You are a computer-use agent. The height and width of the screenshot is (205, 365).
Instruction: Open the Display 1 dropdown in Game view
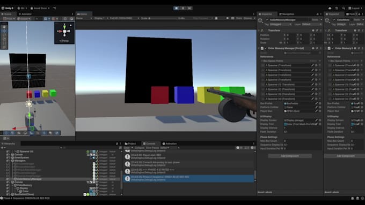101,18
